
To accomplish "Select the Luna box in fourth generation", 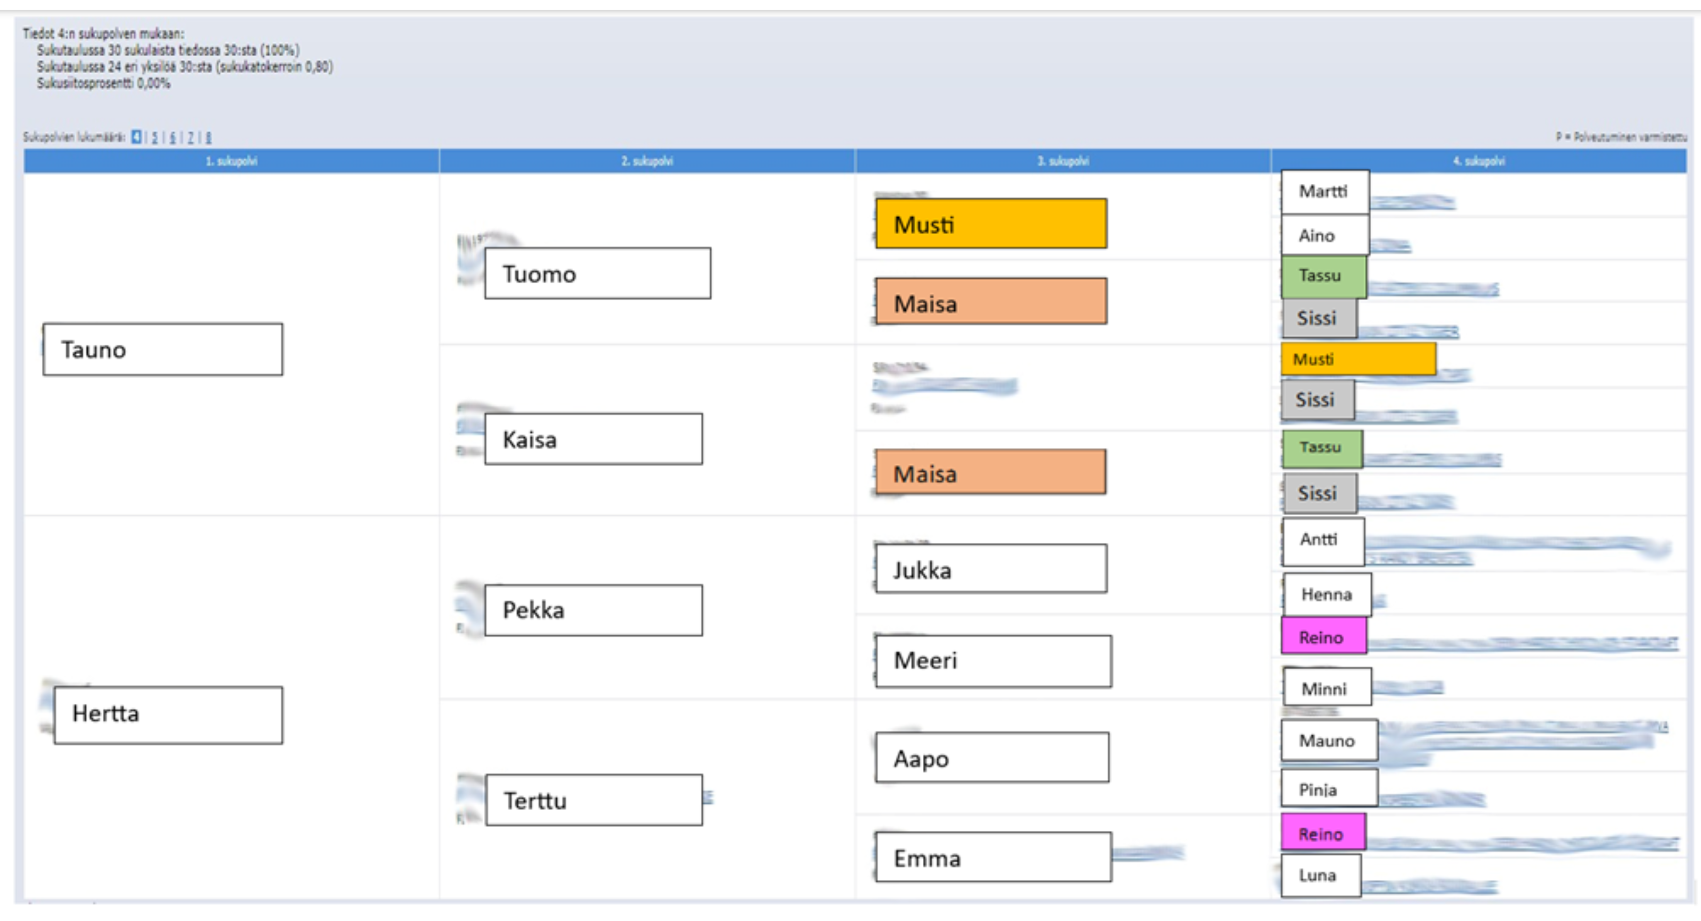I will click(1320, 875).
